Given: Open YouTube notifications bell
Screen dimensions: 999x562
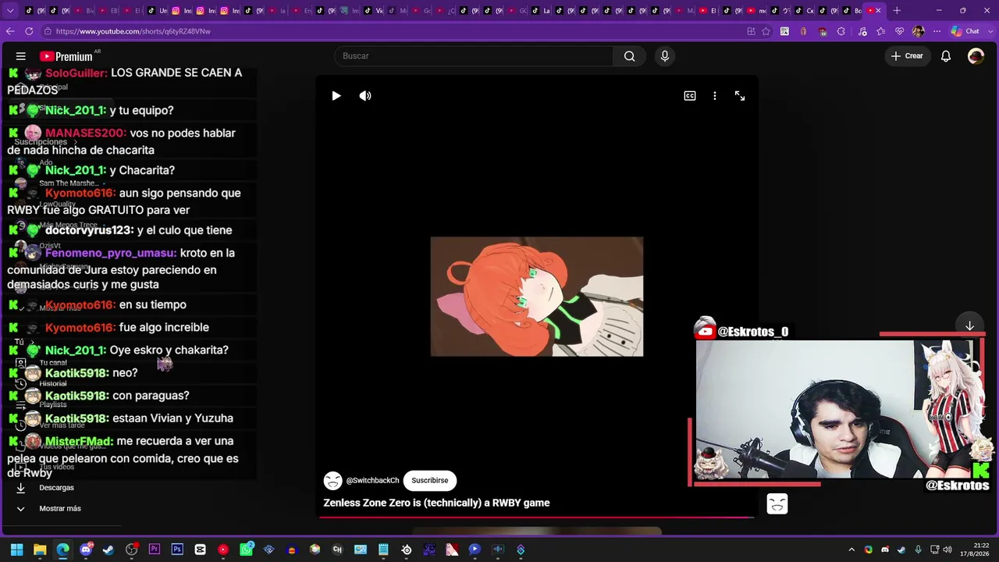Looking at the screenshot, I should tap(946, 56).
